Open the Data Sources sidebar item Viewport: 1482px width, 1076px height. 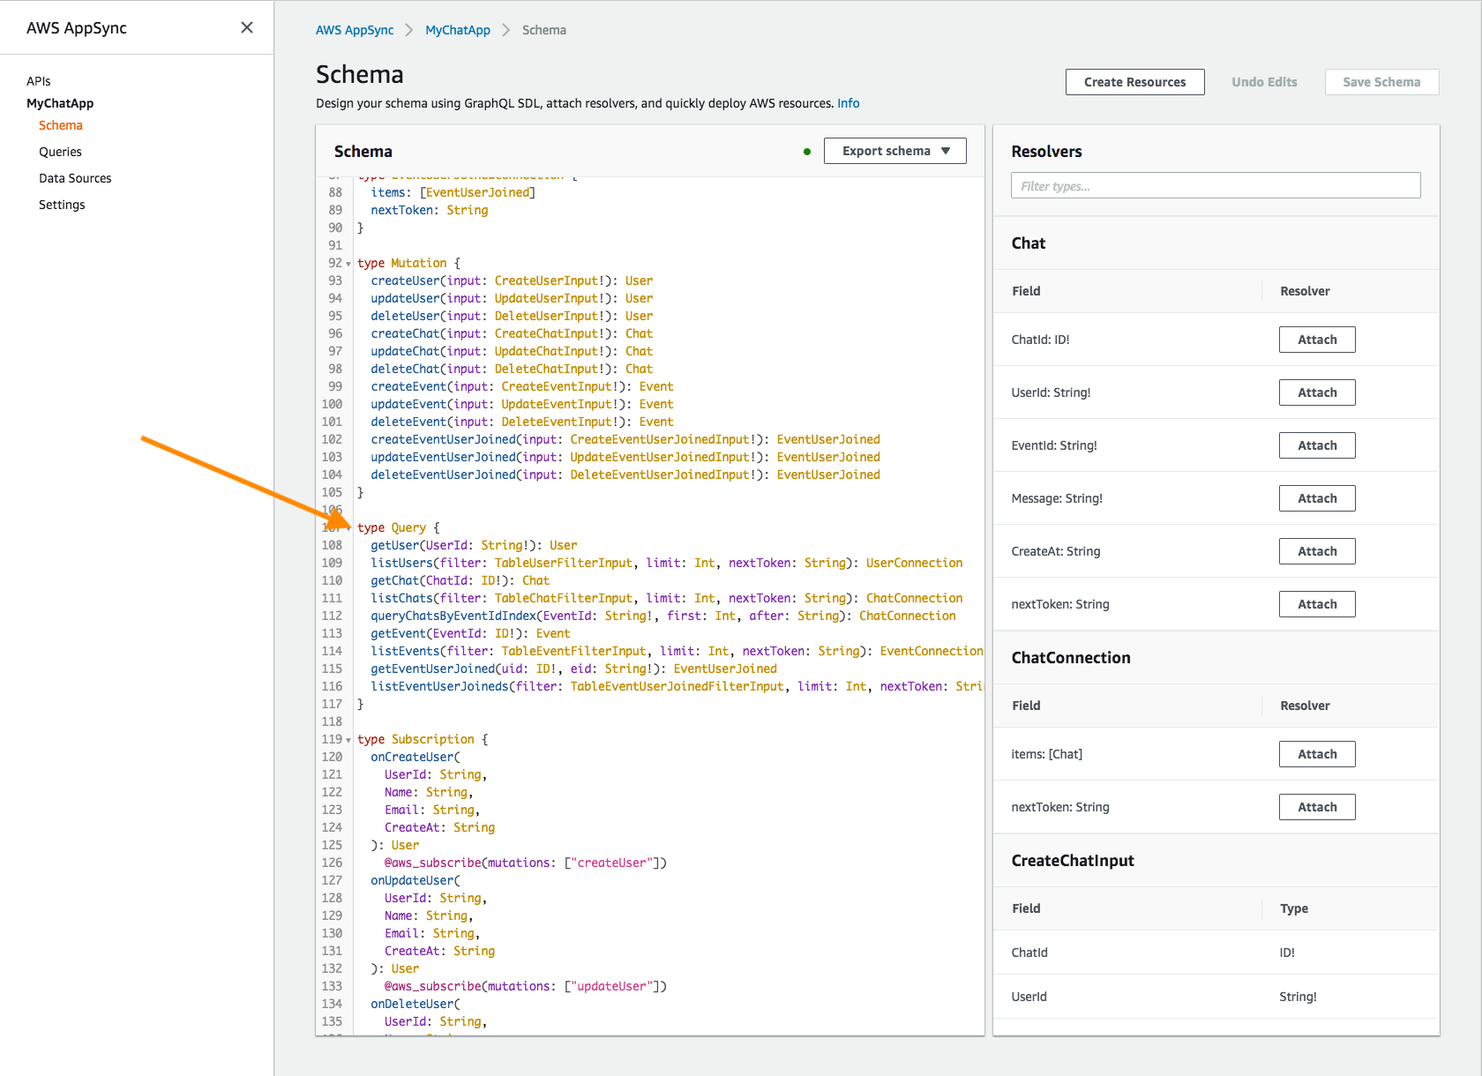tap(75, 178)
